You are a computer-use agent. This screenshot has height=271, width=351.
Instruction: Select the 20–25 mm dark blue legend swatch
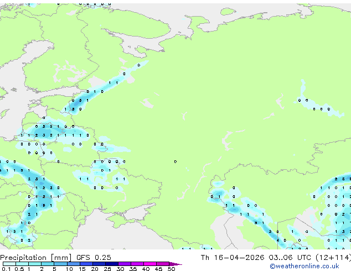pyautogui.click(x=99, y=264)
